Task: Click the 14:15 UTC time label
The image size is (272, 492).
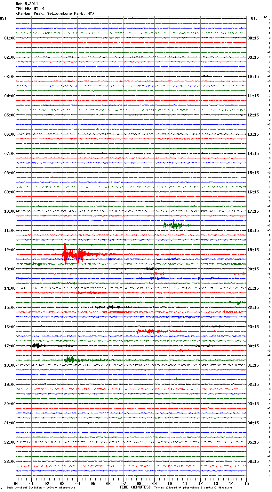Action: [x=253, y=154]
